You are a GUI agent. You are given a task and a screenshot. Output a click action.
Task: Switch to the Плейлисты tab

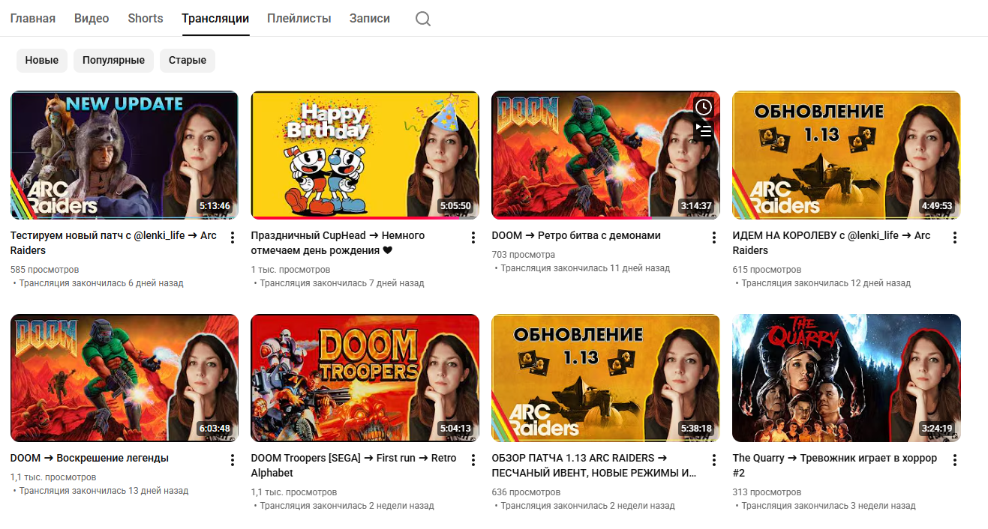tap(299, 18)
